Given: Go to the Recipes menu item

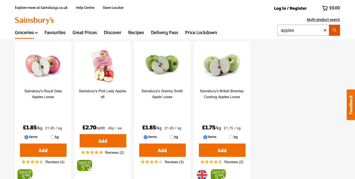Looking at the screenshot, I should pyautogui.click(x=136, y=32).
